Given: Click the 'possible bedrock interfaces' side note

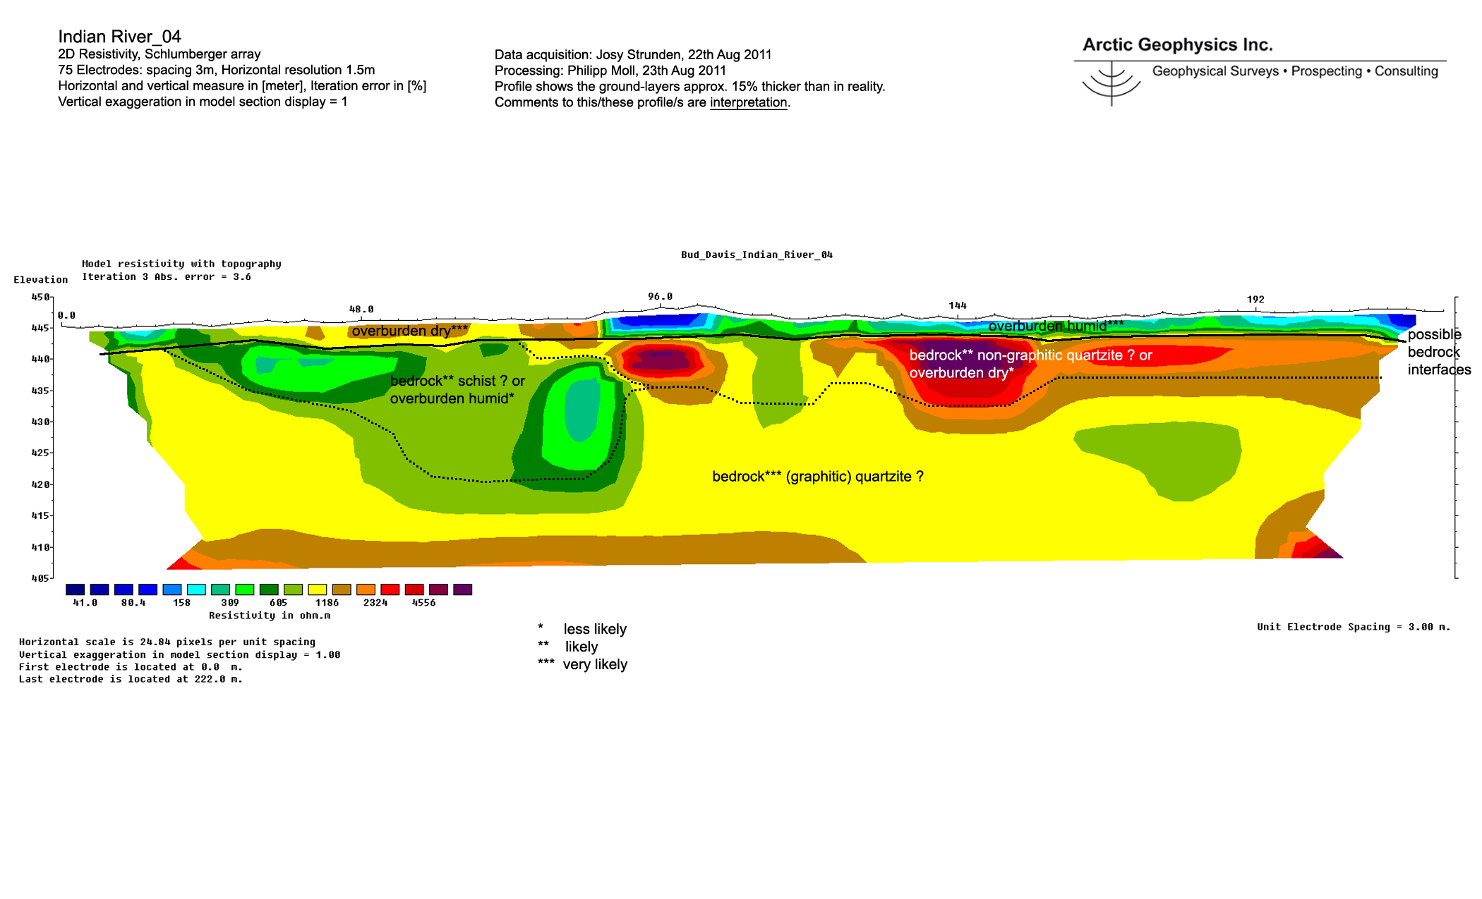Looking at the screenshot, I should (x=1439, y=352).
